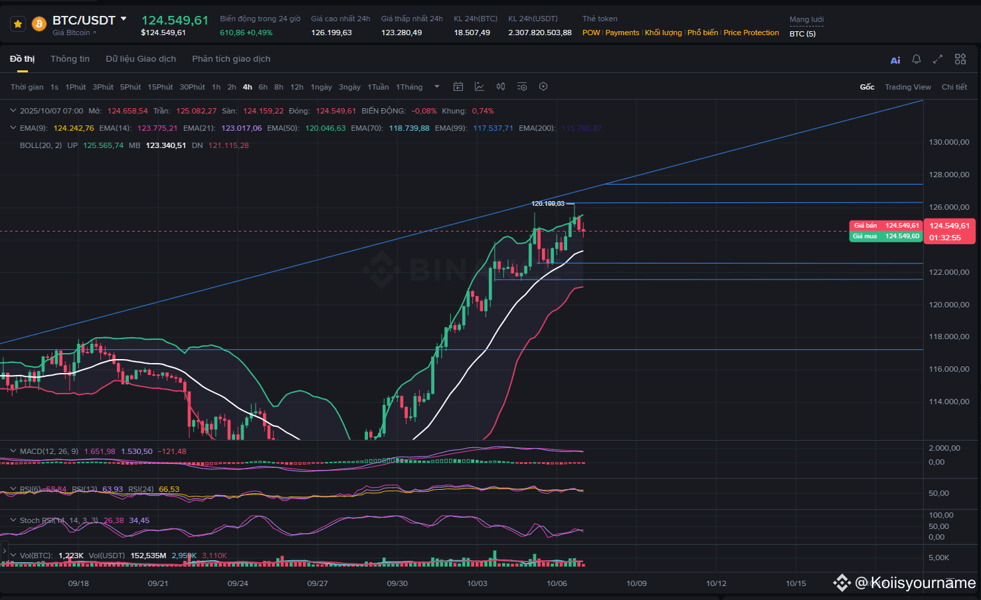This screenshot has height=600, width=981.
Task: Select the 4h interval
Action: 247,87
